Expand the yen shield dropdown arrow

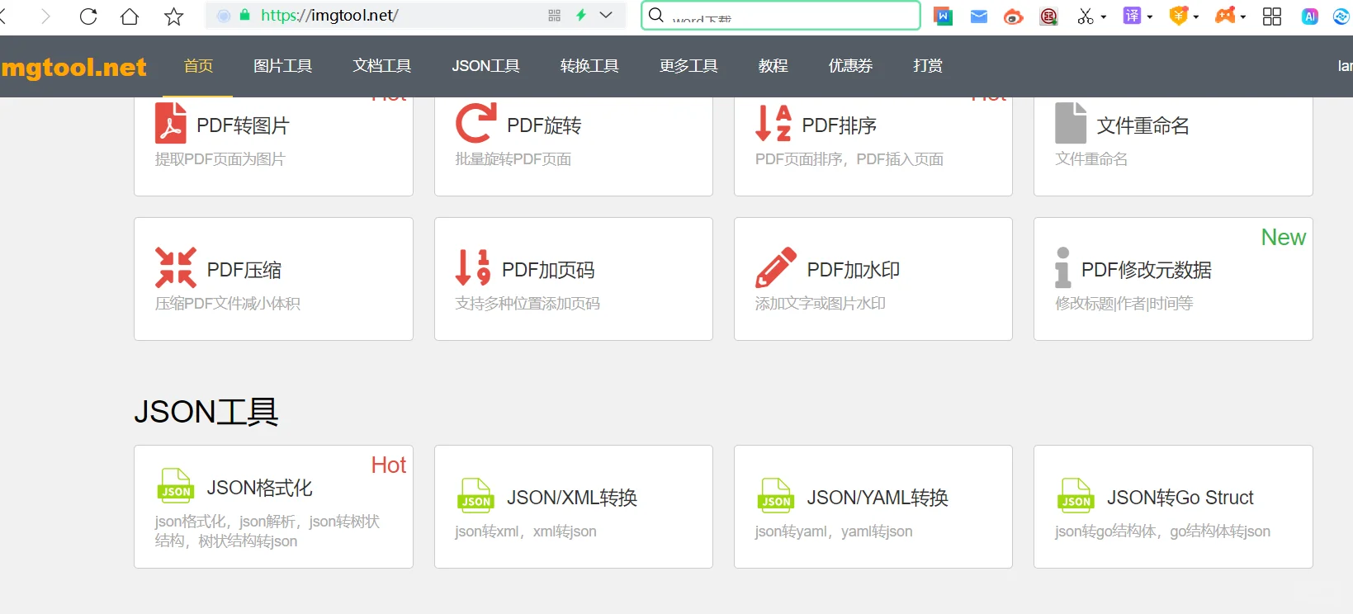[1196, 17]
